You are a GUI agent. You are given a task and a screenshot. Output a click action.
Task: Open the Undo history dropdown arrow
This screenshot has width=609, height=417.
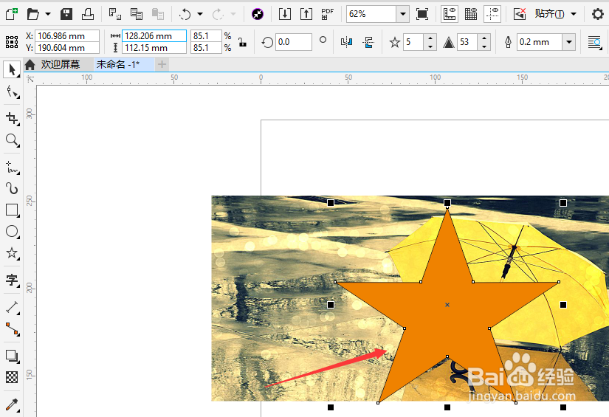(200, 14)
